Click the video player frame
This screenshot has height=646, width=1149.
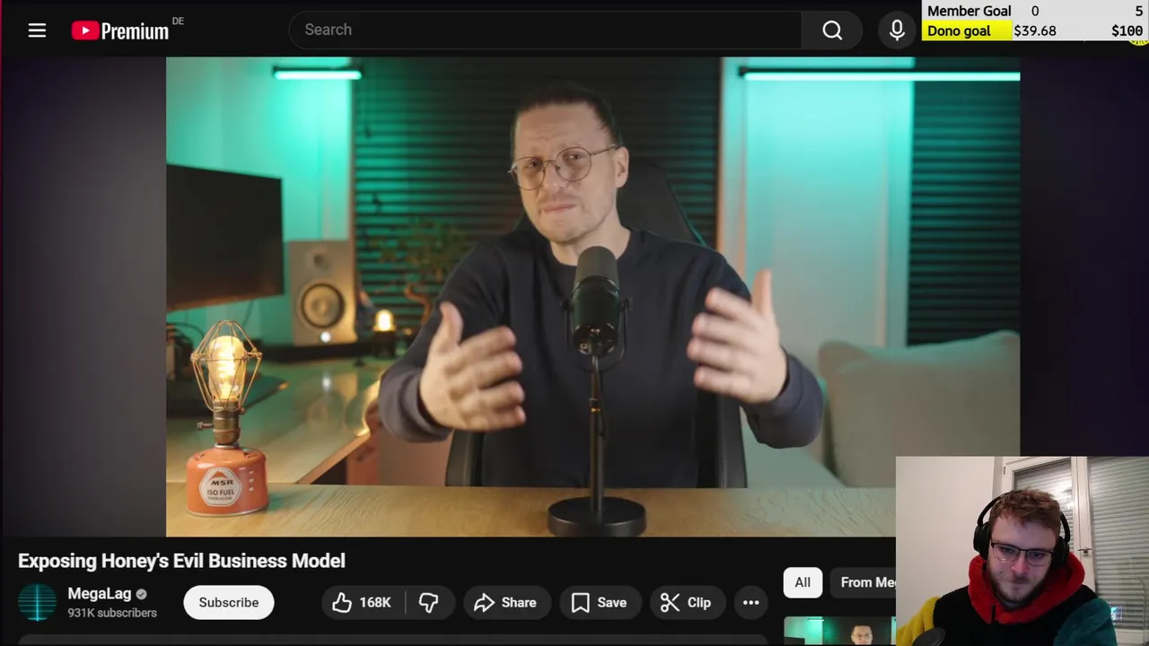(x=592, y=296)
